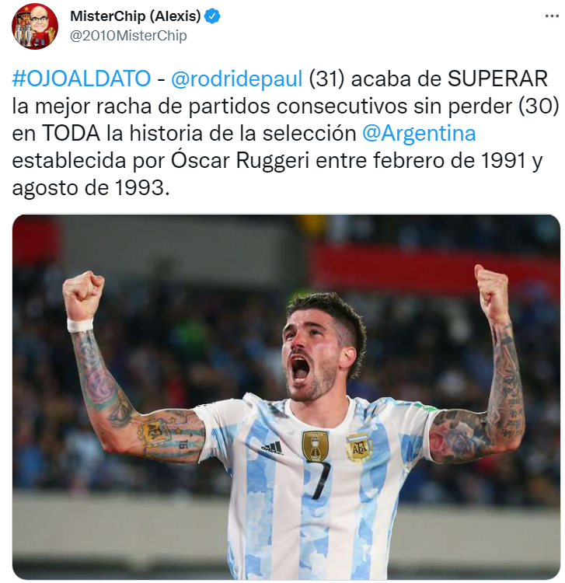Open the @Argentina mention
The height and width of the screenshot is (583, 565).
(419, 134)
